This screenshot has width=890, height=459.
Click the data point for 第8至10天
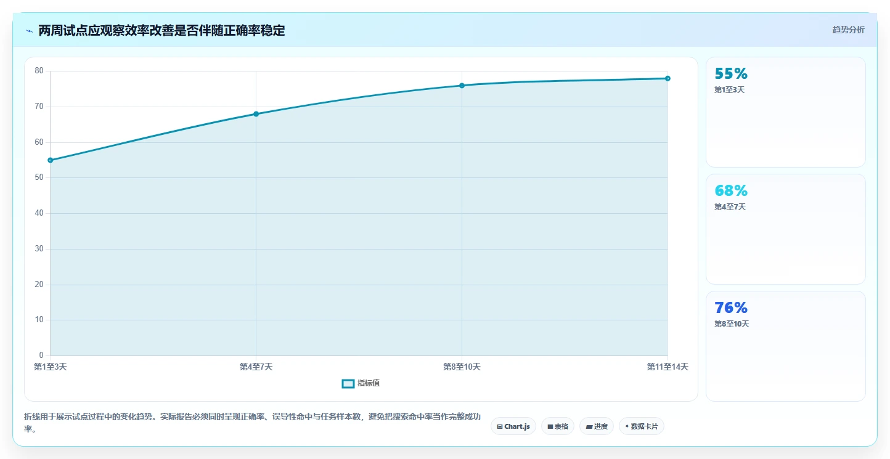[462, 86]
